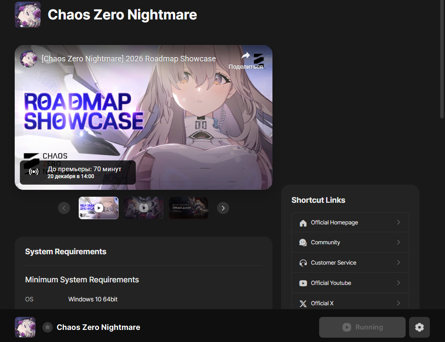Image resolution: width=445 pixels, height=342 pixels.
Task: Click the bottom bar game thumbnail icon
Action: click(25, 327)
